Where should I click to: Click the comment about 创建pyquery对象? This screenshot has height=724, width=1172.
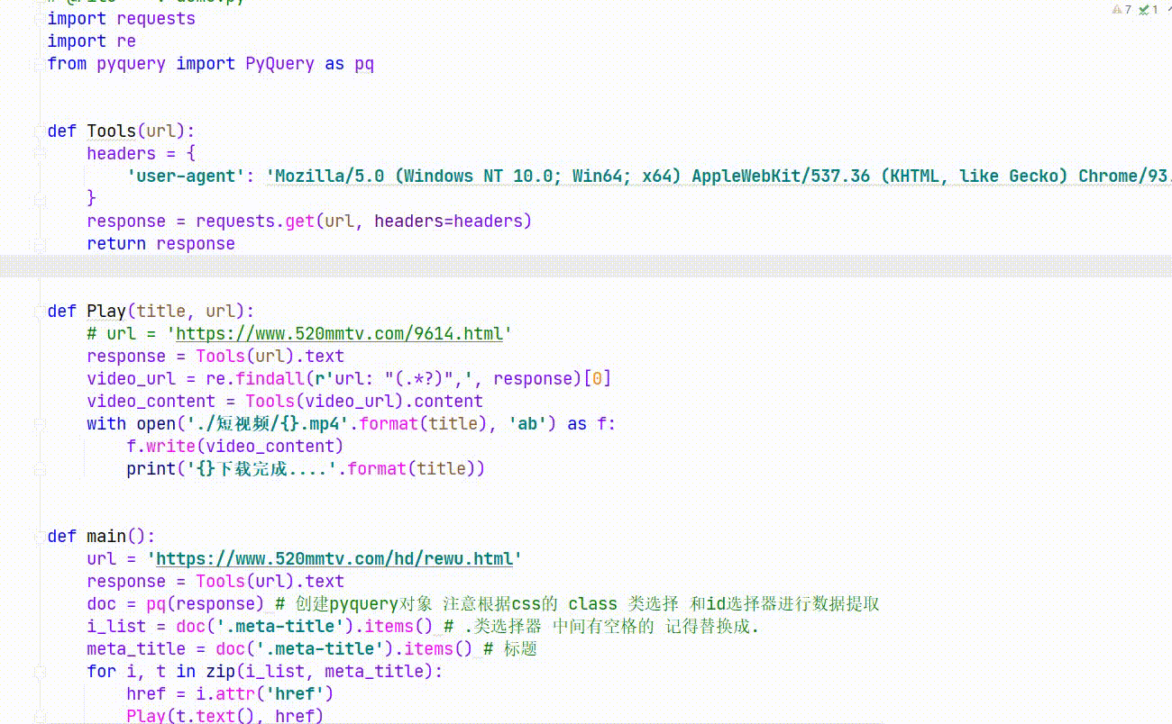578,604
